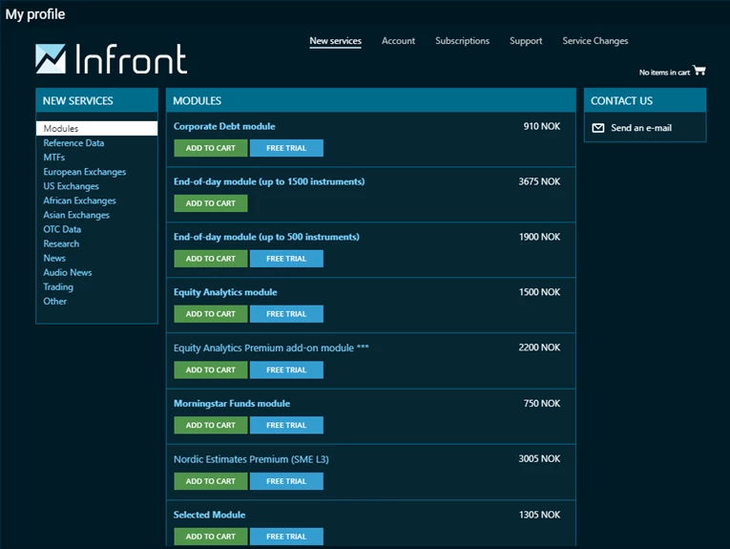The width and height of the screenshot is (730, 549).
Task: Add Morningstar Funds module to cart
Action: pos(211,426)
